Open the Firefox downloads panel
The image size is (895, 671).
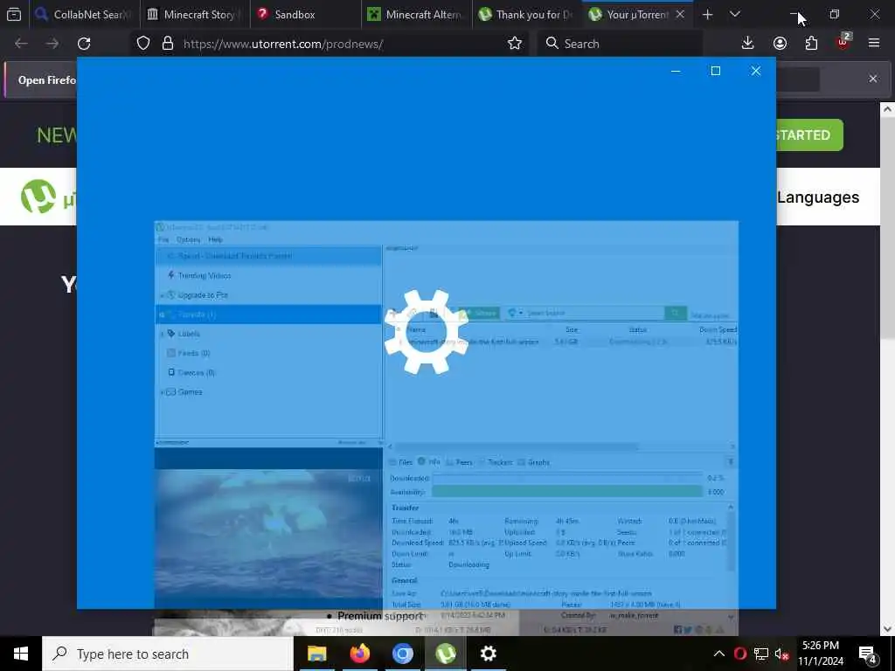coord(748,44)
